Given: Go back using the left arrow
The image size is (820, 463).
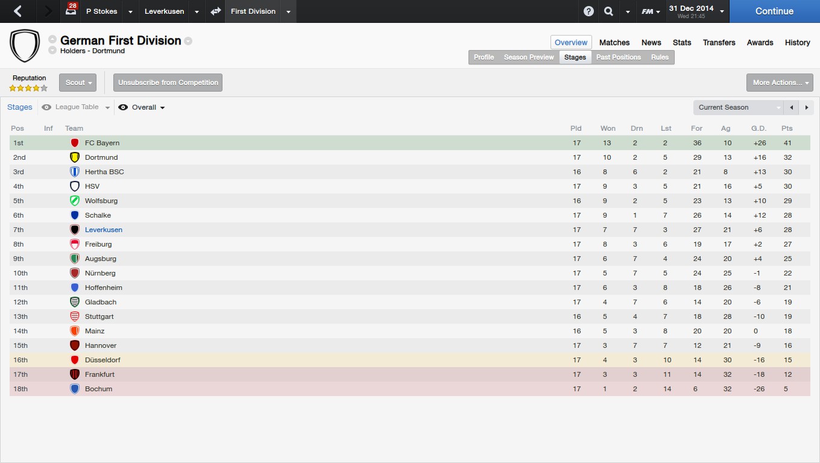Looking at the screenshot, I should click(18, 11).
